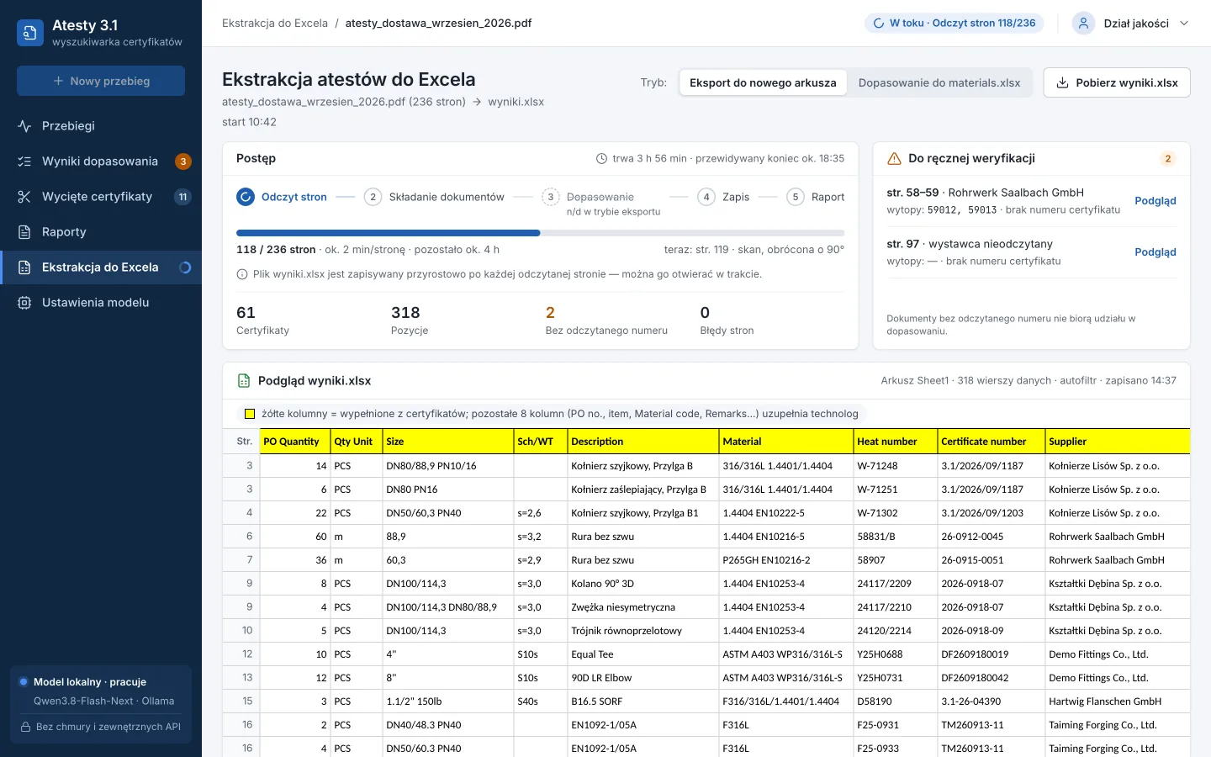Click the orange badge 3 on Wyniki dopasowania
Viewport: 1211px width, 757px height.
(183, 161)
